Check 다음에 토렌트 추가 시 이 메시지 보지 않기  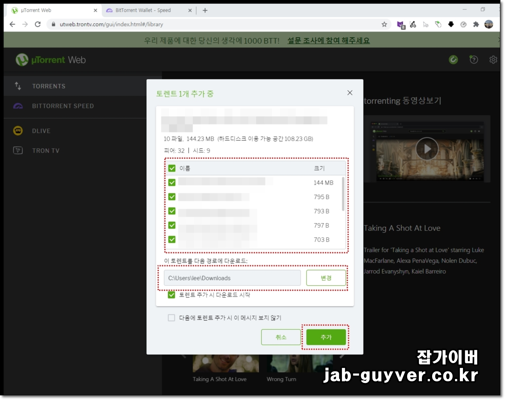171,318
